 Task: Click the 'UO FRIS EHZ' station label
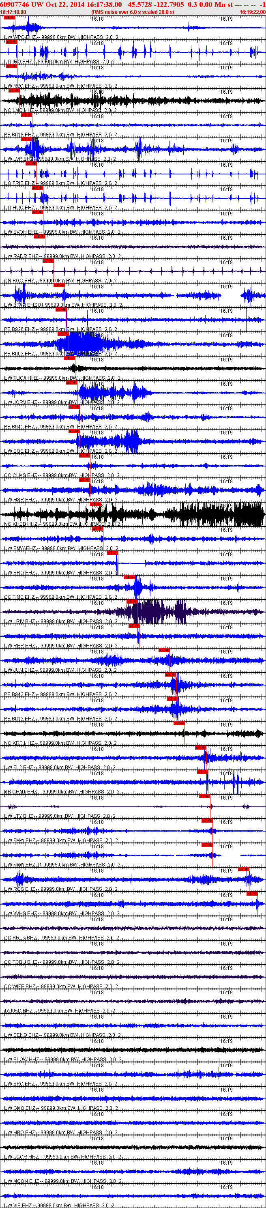coord(20,183)
